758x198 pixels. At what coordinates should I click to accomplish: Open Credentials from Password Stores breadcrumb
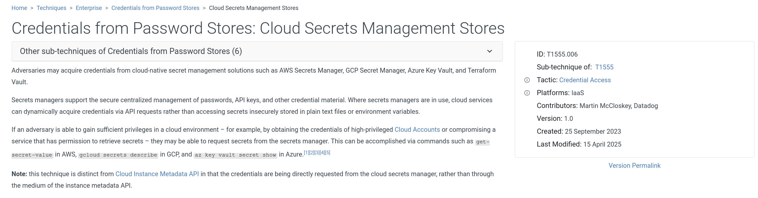click(155, 8)
